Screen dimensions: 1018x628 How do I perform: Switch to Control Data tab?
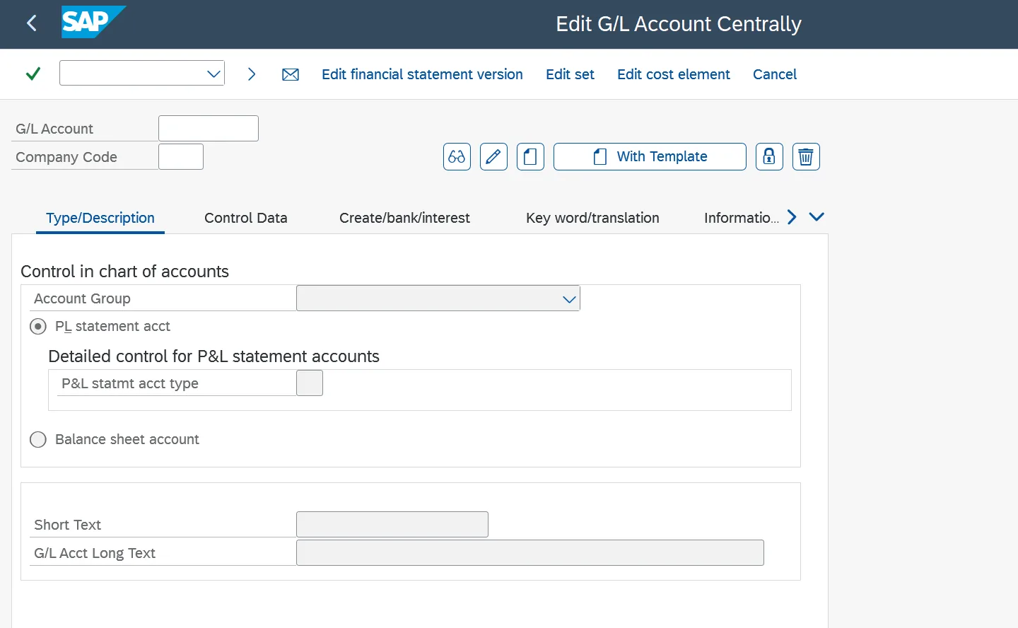(246, 218)
